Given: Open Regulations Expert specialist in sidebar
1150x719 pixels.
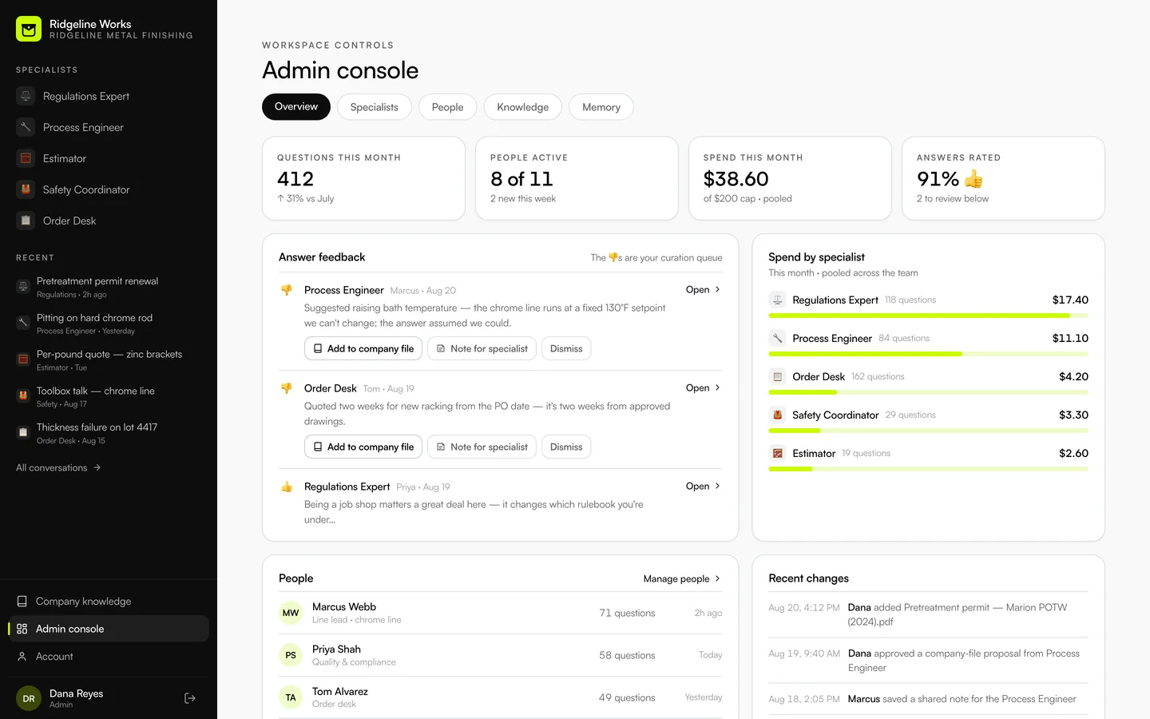Looking at the screenshot, I should coord(109,96).
